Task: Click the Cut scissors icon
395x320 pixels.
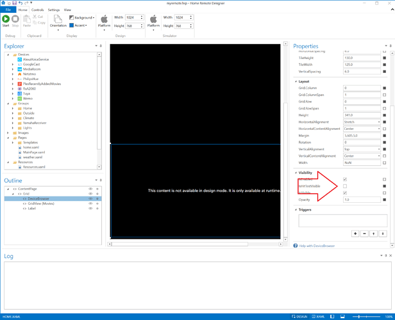Action: pyautogui.click(x=35, y=17)
